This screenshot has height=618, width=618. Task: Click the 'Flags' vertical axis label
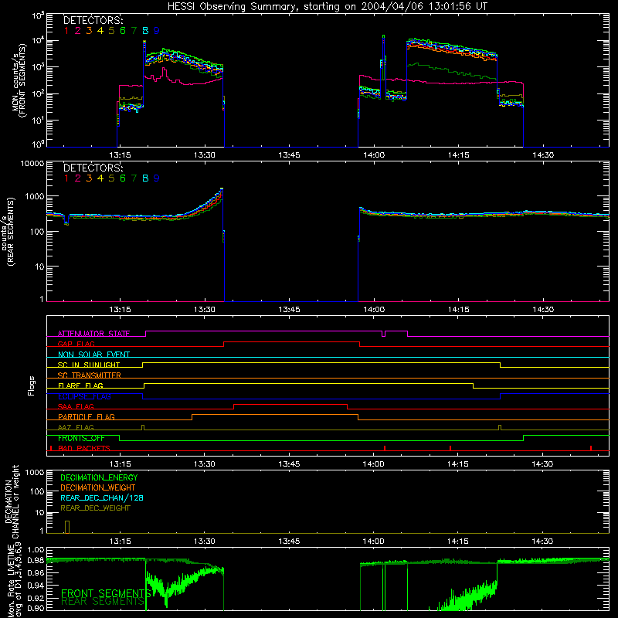32,385
